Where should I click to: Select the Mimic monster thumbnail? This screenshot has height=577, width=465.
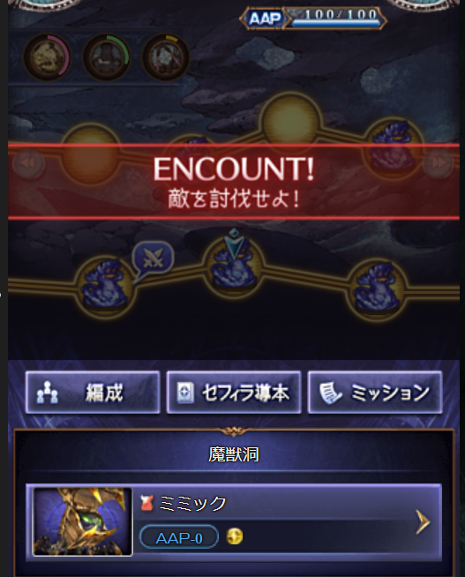point(82,521)
